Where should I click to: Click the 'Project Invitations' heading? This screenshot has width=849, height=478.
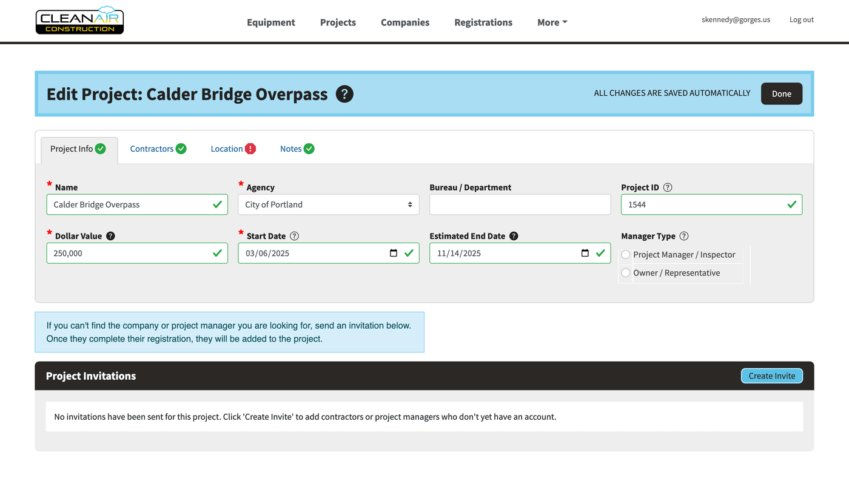pos(91,376)
